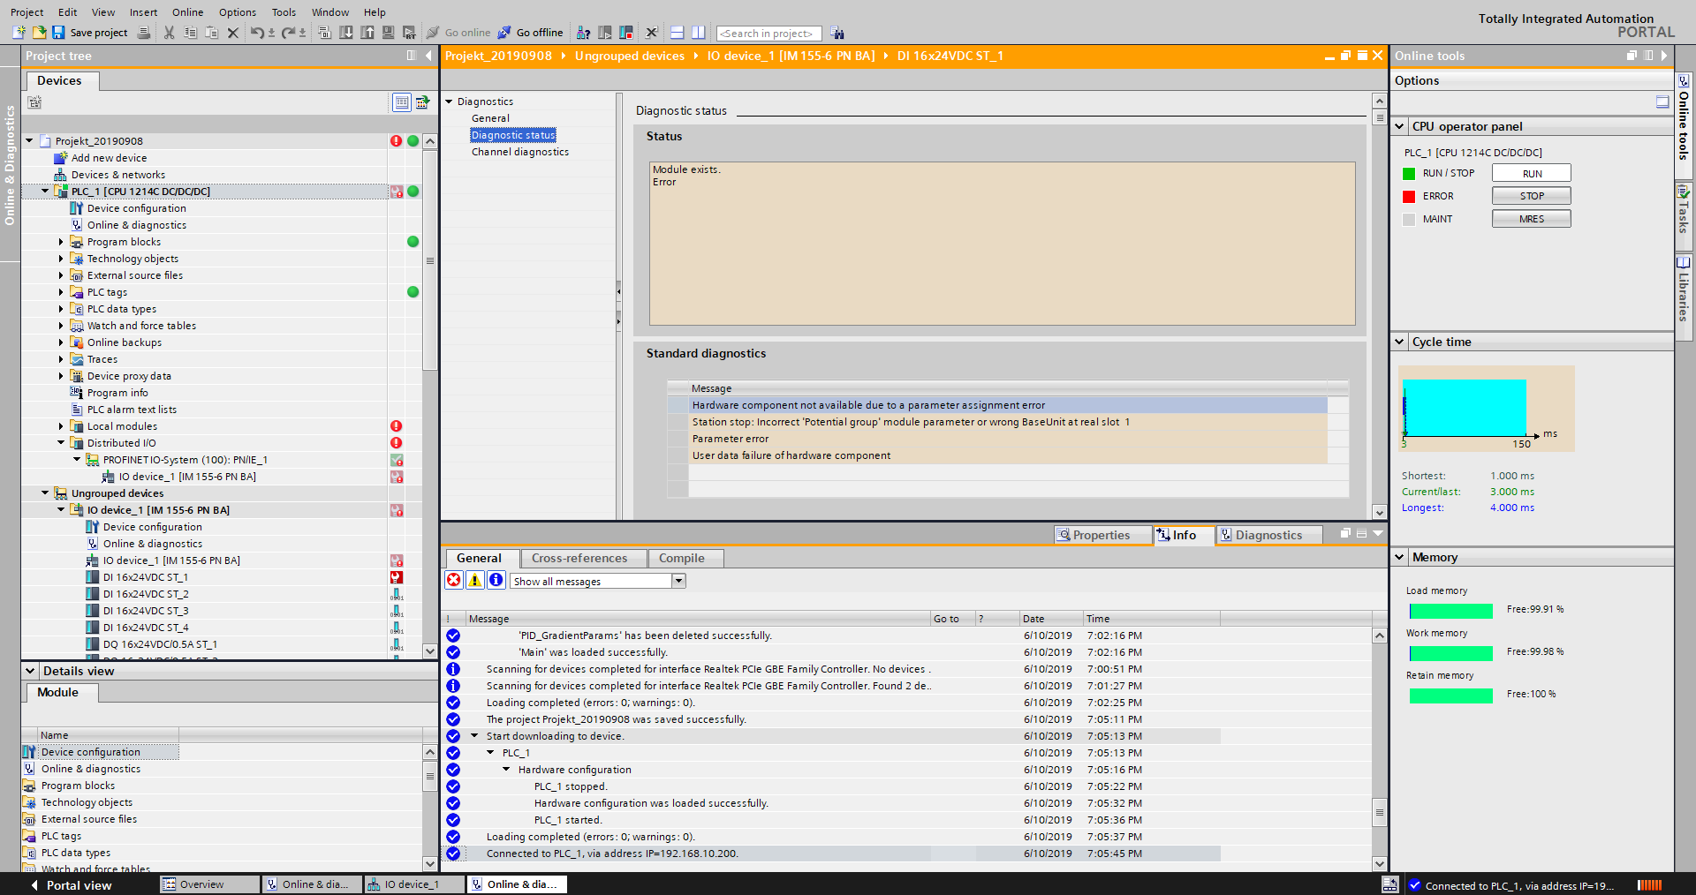Collapse the Project tree panel with its arrow

pos(428,56)
